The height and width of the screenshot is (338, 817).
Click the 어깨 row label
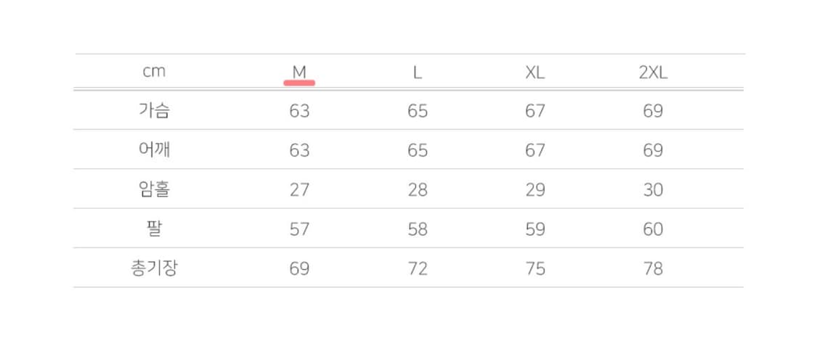154,150
